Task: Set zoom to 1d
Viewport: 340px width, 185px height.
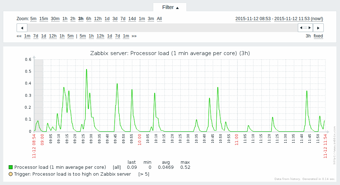Action: (107, 19)
